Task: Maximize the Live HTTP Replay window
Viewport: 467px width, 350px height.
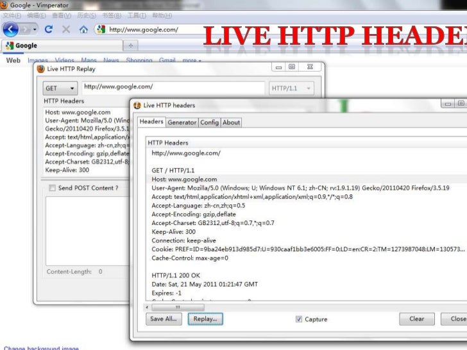Action: (292, 67)
